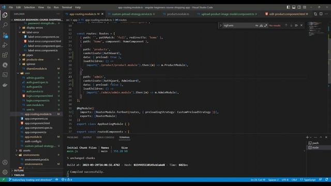Go to next match in find widget

click(291, 25)
